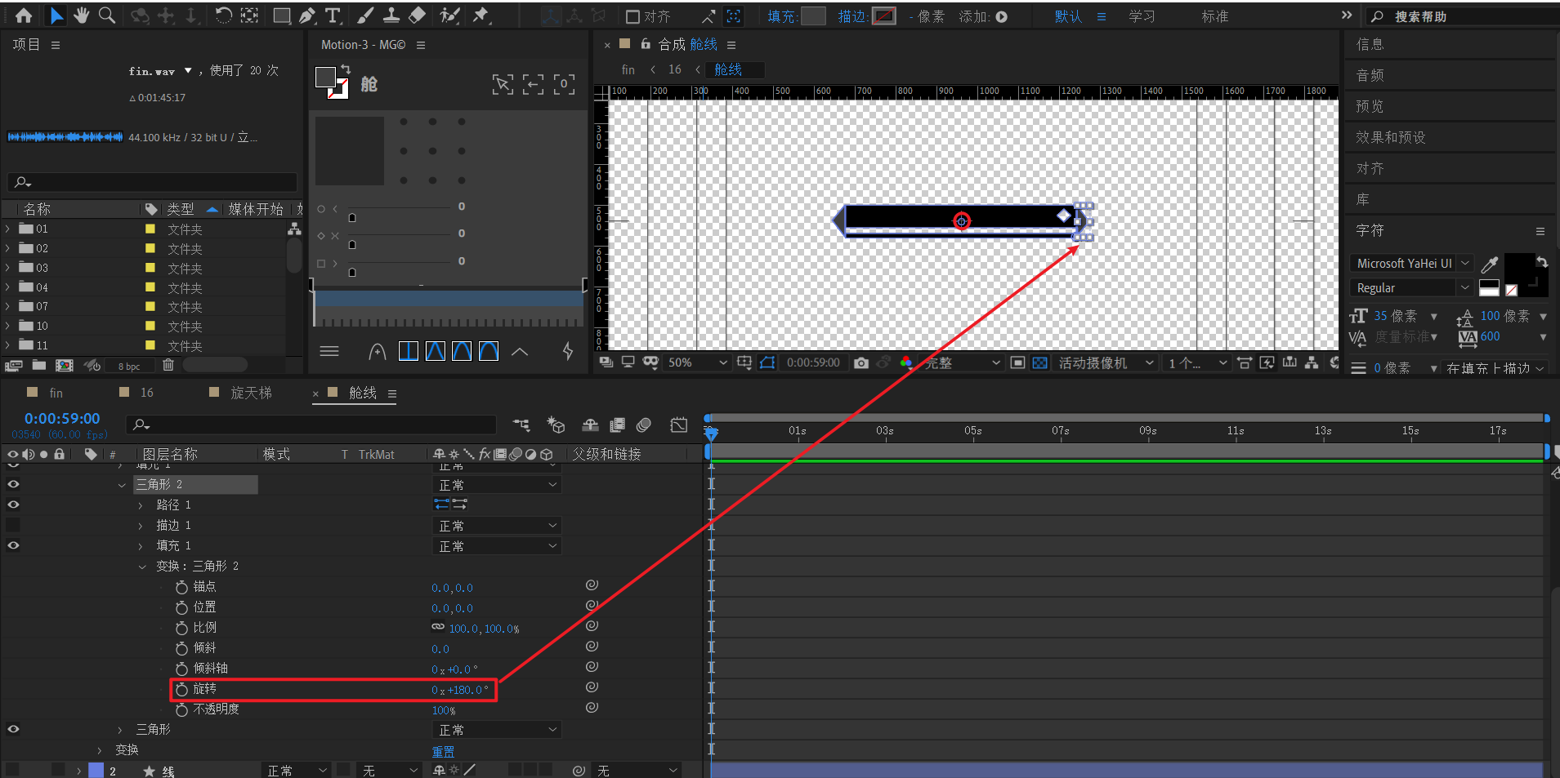Enable Frame Blending for timeline
The height and width of the screenshot is (778, 1560).
[x=617, y=425]
